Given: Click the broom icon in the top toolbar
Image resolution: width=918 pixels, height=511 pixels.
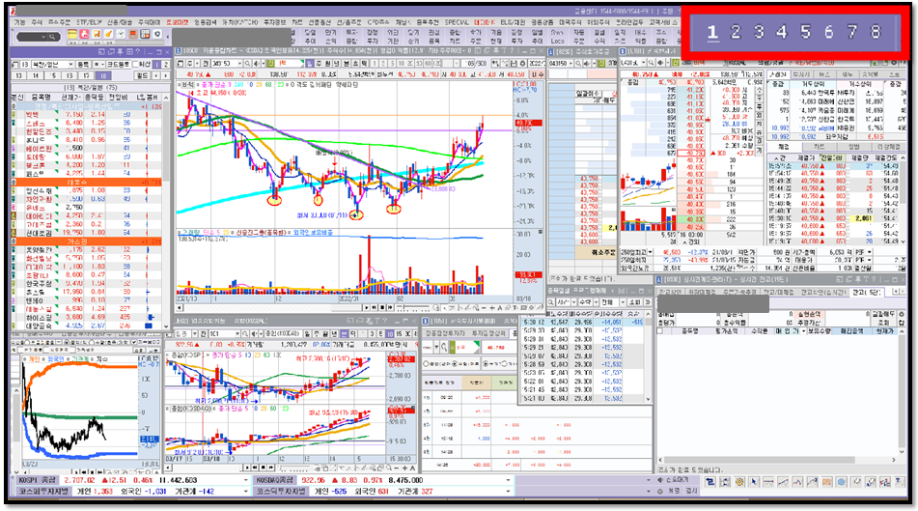Looking at the screenshot, I should pyautogui.click(x=108, y=34).
